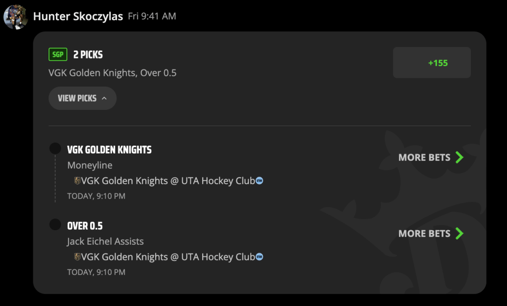Click the Utah Hockey Club logo in Assists matchup

(259, 257)
